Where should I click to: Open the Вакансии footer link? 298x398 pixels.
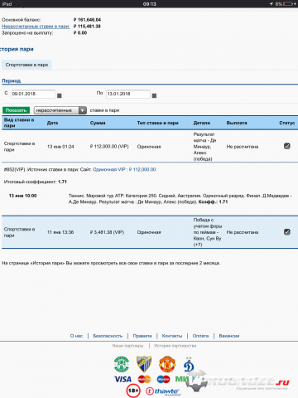(x=229, y=336)
